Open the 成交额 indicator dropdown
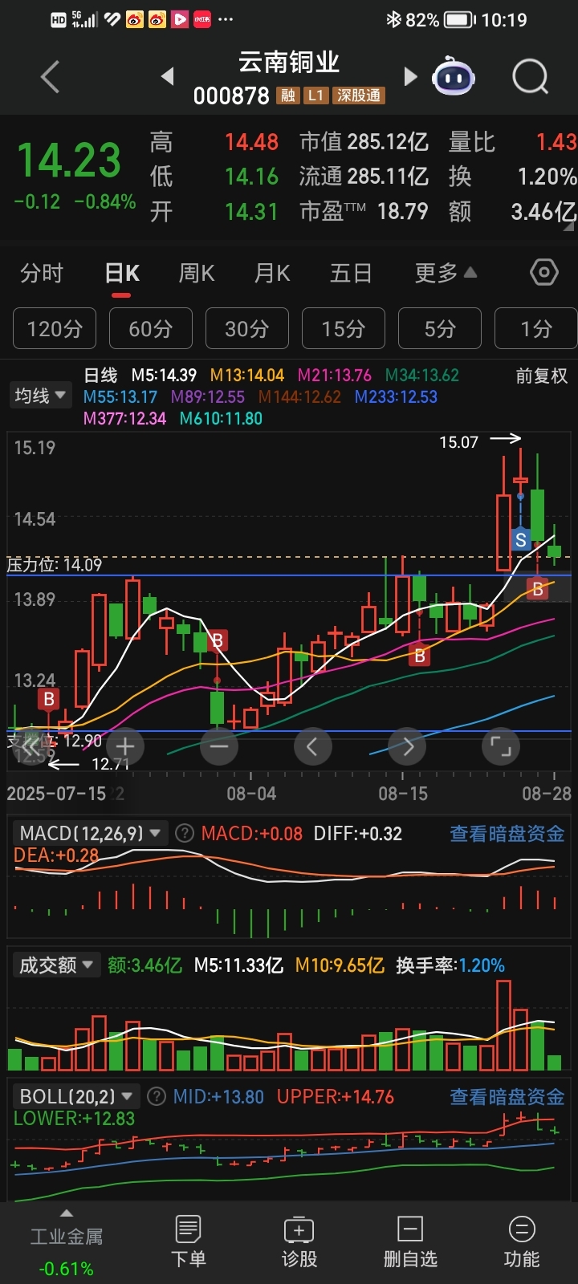The width and height of the screenshot is (578, 1284). click(56, 965)
